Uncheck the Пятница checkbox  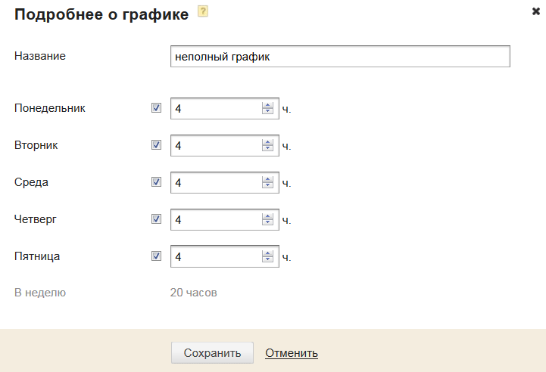click(x=157, y=256)
